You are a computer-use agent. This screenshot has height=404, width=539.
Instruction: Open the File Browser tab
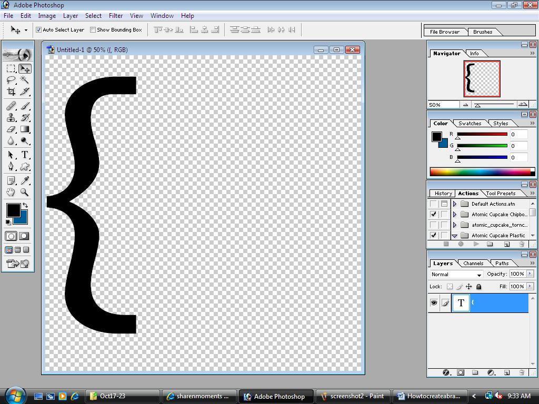point(444,32)
